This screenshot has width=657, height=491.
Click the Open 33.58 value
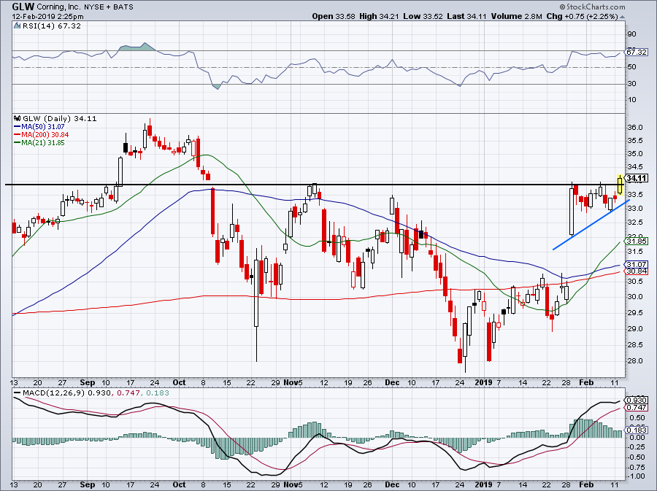[334, 16]
